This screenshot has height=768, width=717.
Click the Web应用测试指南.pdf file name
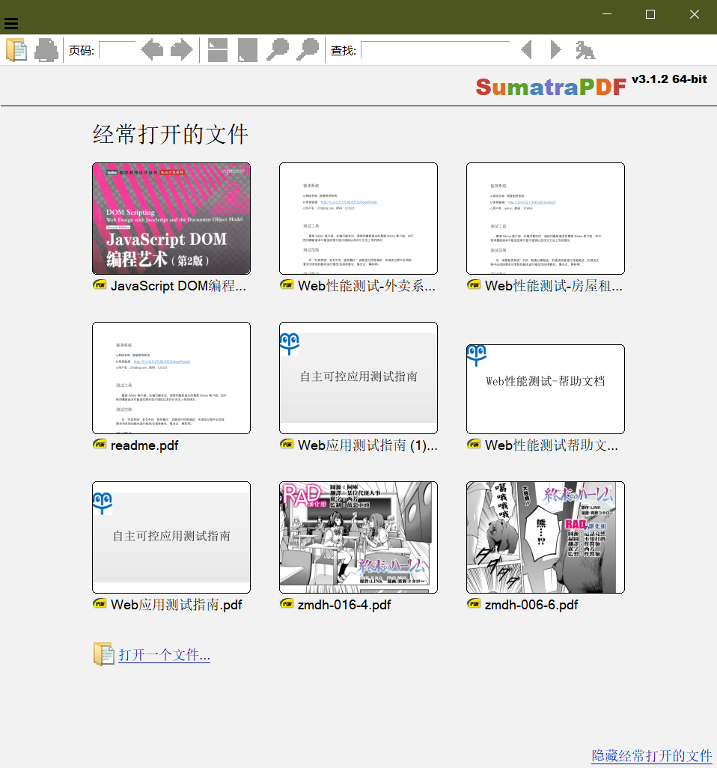[x=177, y=604]
